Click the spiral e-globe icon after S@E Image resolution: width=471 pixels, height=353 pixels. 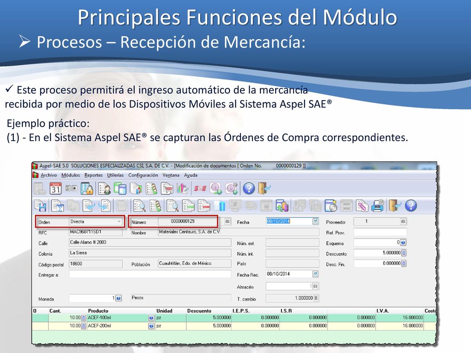[x=216, y=188]
